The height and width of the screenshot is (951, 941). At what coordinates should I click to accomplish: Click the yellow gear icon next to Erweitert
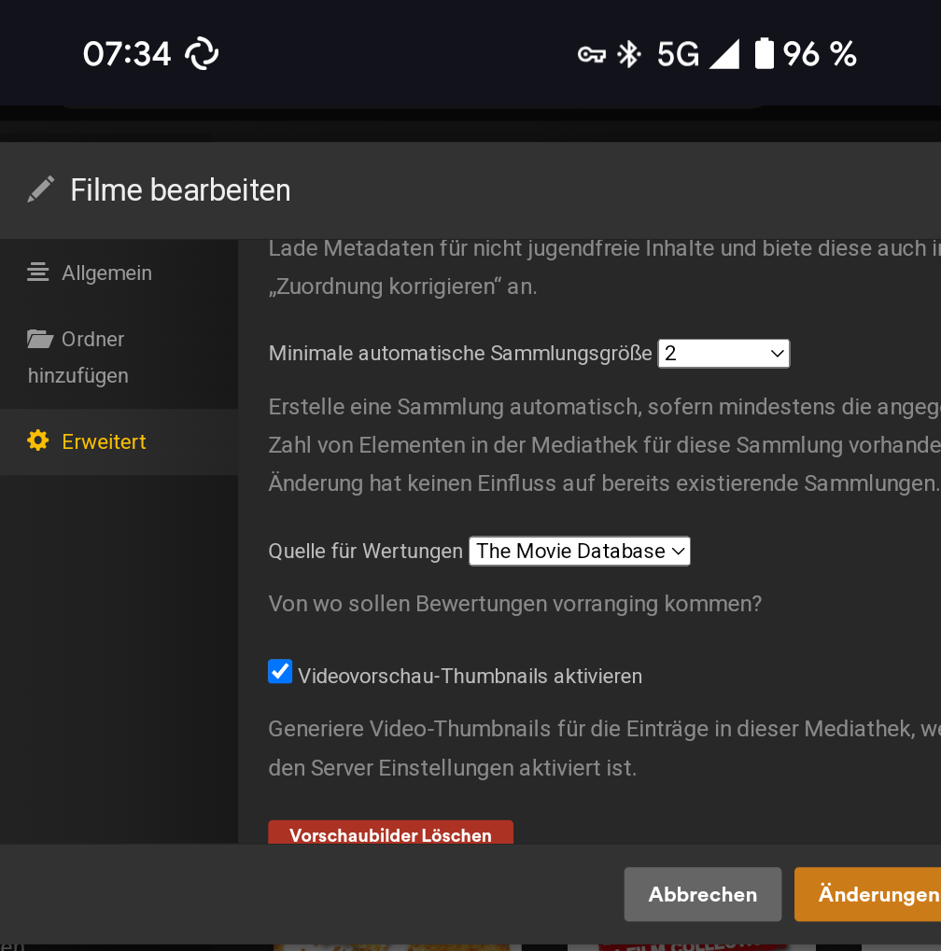pyautogui.click(x=38, y=441)
